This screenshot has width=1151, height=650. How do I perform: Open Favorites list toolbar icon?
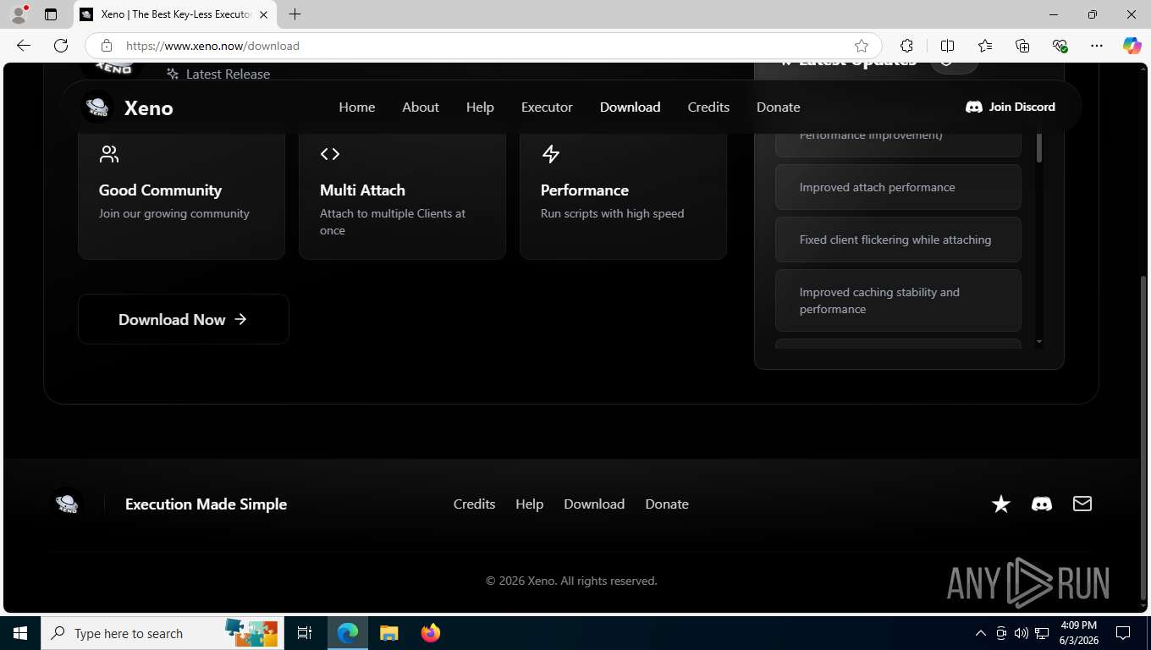(x=985, y=46)
